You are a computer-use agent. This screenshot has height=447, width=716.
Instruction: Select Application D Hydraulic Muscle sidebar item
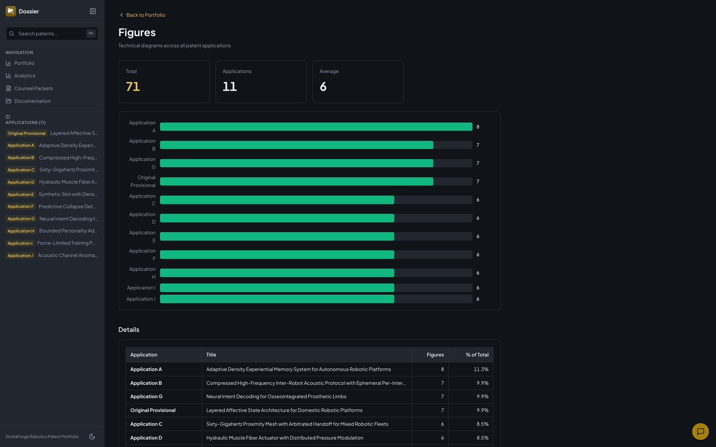point(52,182)
